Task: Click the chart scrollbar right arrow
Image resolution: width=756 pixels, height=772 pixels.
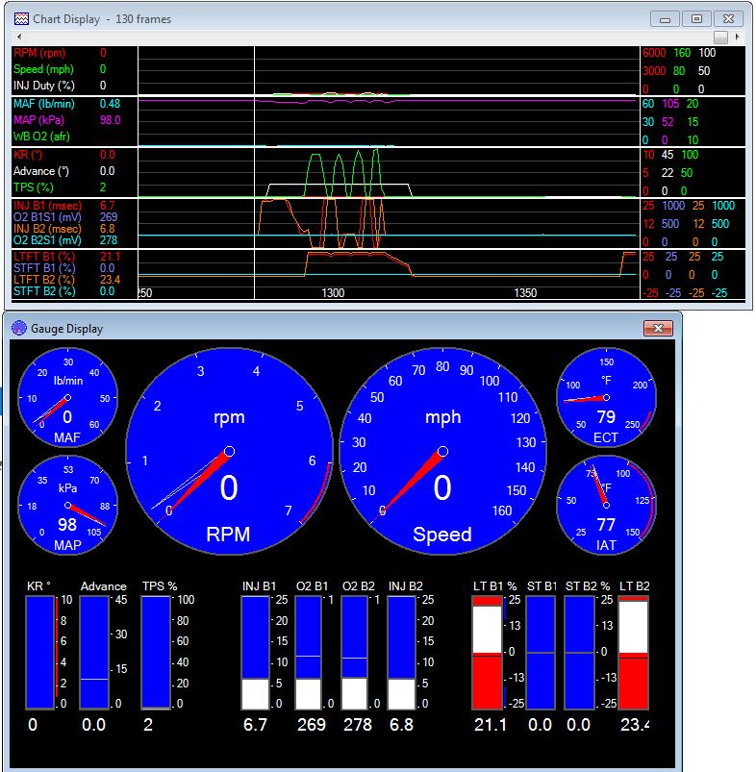Action: point(736,37)
